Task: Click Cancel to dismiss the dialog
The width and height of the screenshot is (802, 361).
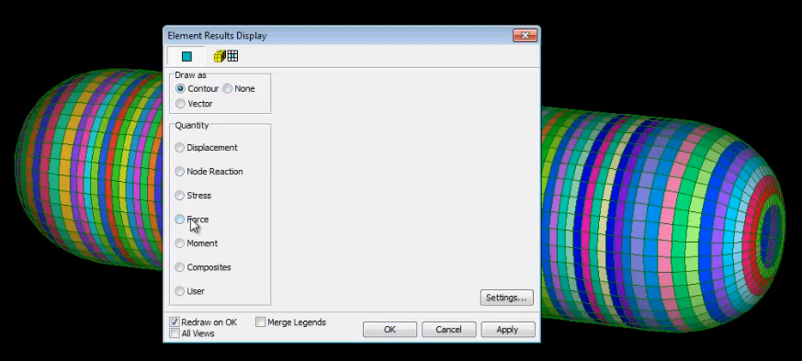Action: pos(448,329)
